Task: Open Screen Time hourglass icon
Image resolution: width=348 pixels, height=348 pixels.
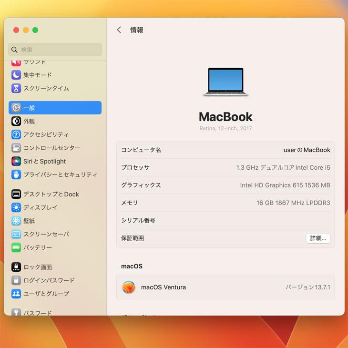Action: (16, 88)
